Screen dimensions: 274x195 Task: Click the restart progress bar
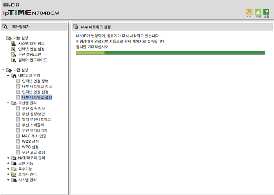pos(170,53)
